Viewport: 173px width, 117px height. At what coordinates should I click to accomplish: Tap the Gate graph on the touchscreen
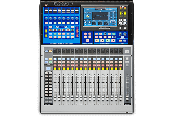click(x=94, y=23)
